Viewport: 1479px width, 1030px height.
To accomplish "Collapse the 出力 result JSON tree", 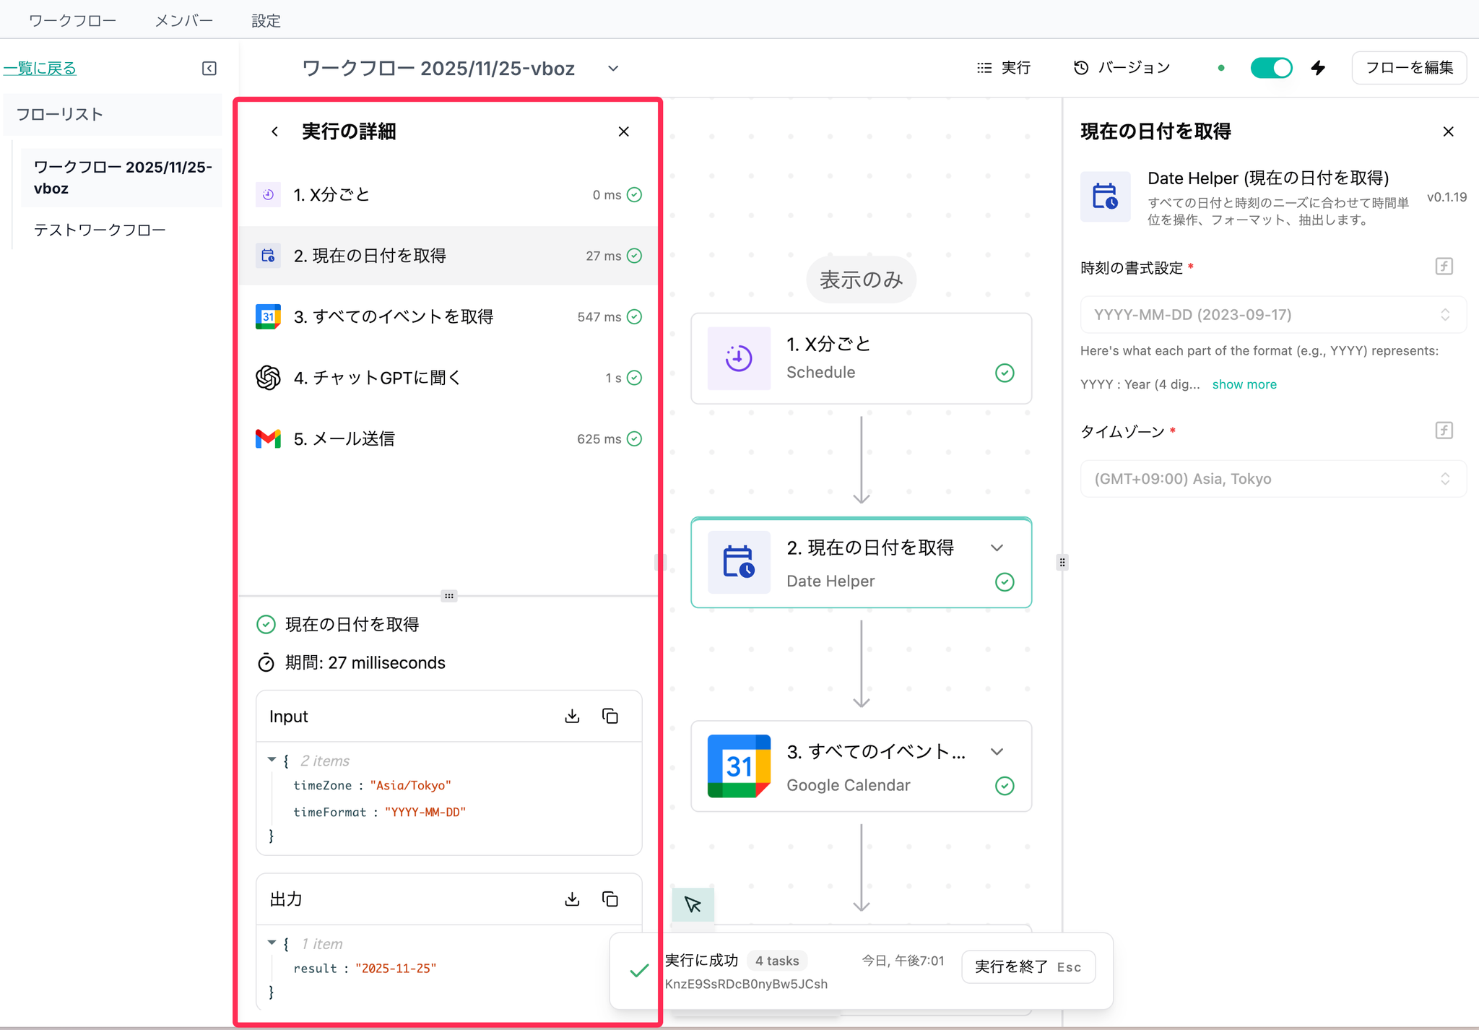I will pyautogui.click(x=272, y=943).
